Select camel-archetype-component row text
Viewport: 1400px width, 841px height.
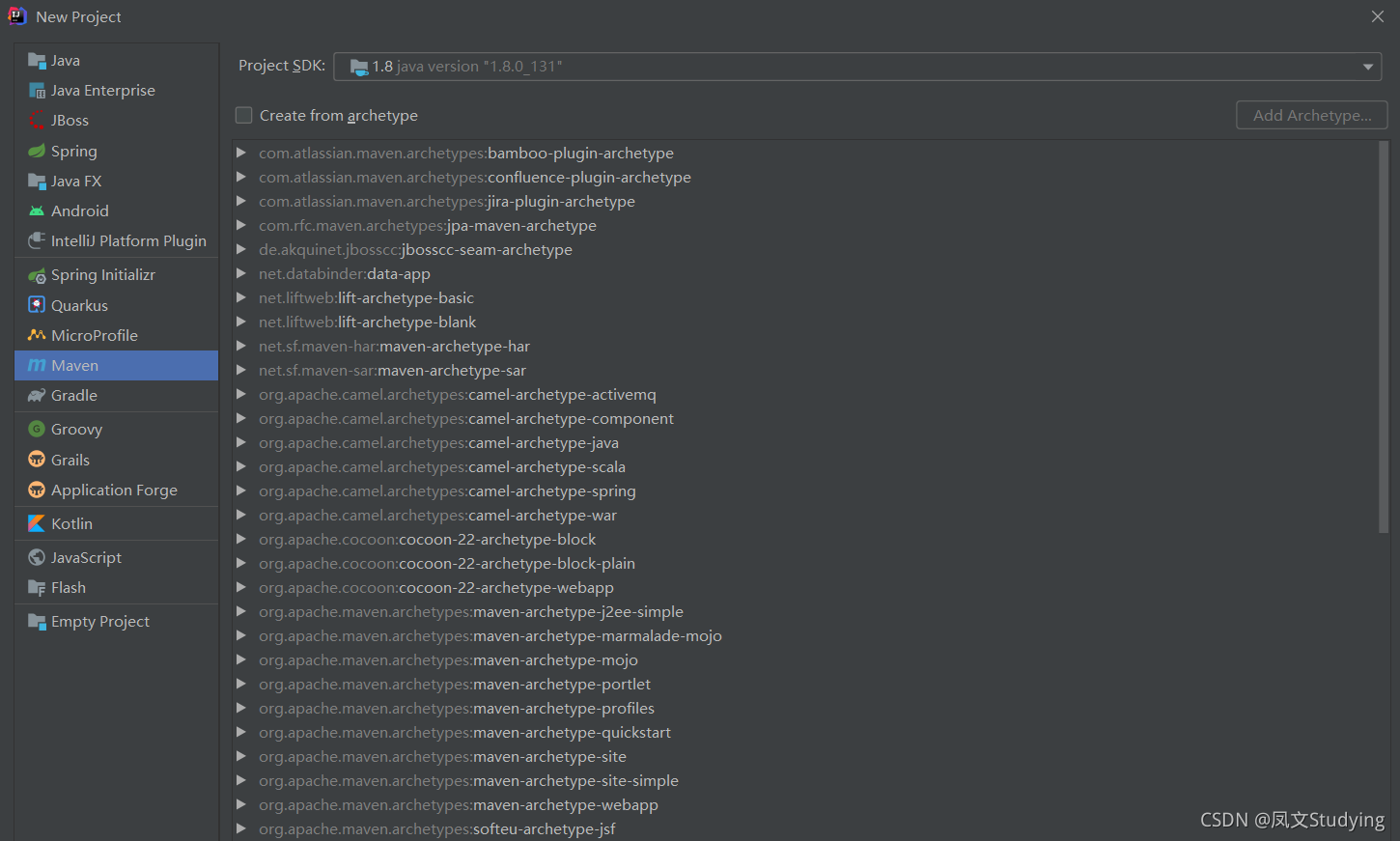[466, 419]
